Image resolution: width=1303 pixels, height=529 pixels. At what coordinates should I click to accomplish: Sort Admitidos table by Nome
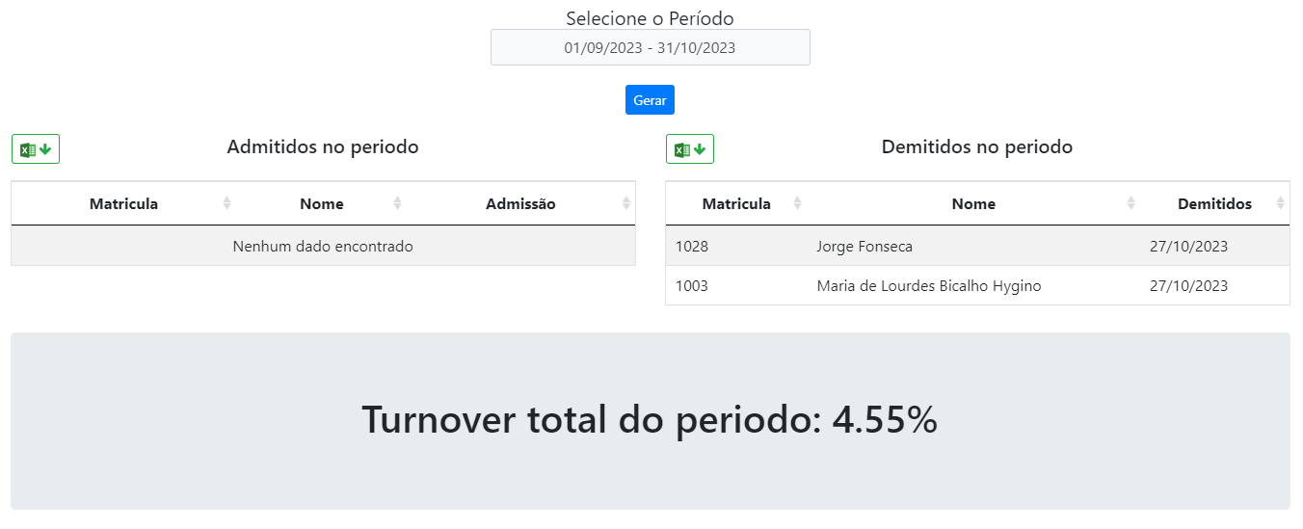coord(322,203)
